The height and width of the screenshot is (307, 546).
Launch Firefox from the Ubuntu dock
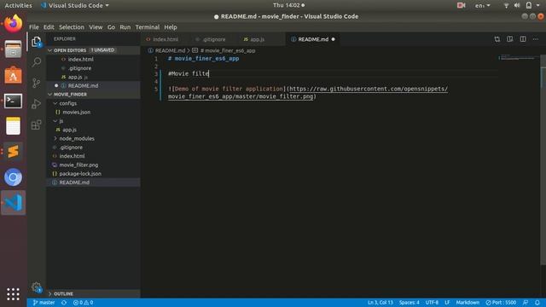point(14,23)
